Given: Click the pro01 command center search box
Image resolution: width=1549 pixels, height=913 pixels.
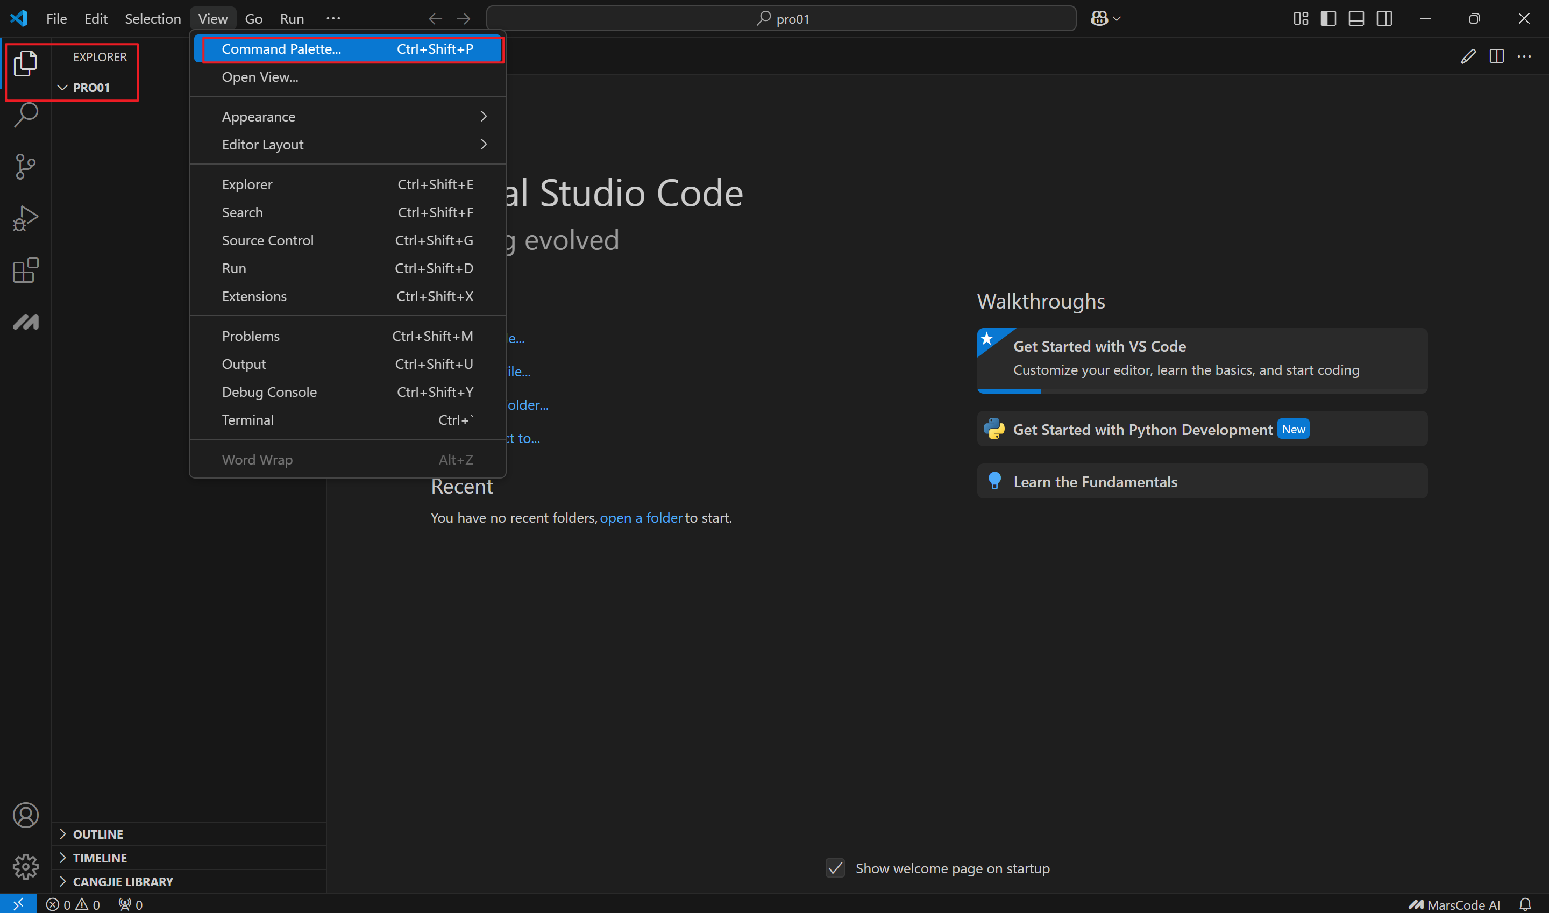Looking at the screenshot, I should (x=781, y=18).
